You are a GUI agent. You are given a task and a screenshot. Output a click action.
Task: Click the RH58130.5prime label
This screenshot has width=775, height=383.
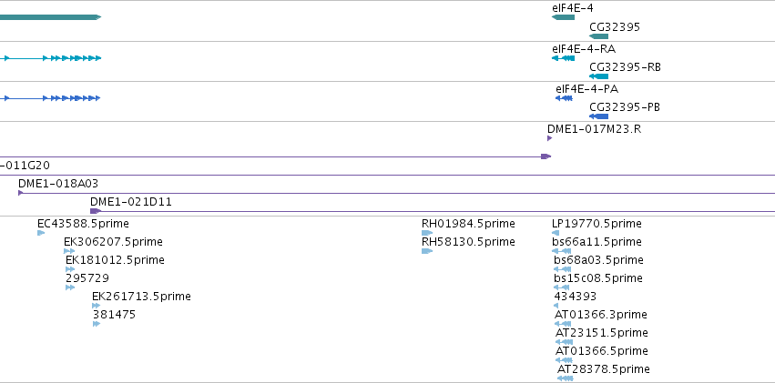click(468, 242)
